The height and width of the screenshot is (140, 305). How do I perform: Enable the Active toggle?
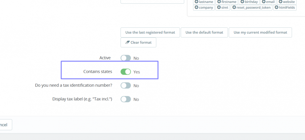[126, 58]
